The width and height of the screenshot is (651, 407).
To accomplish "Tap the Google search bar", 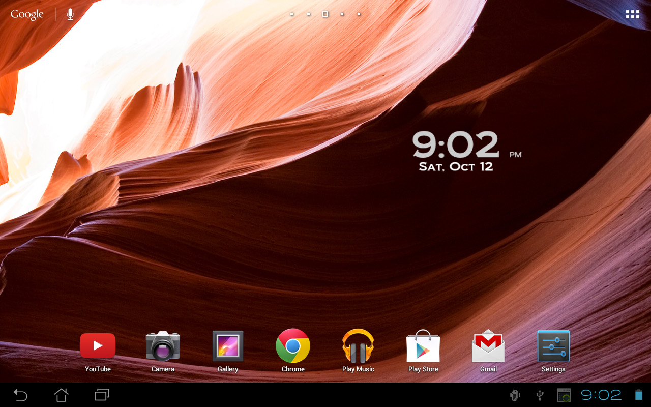I will [x=27, y=14].
